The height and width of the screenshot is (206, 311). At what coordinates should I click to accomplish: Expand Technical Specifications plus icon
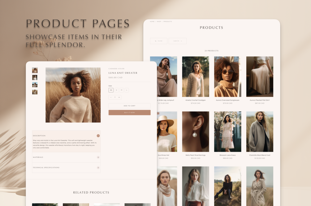point(98,168)
